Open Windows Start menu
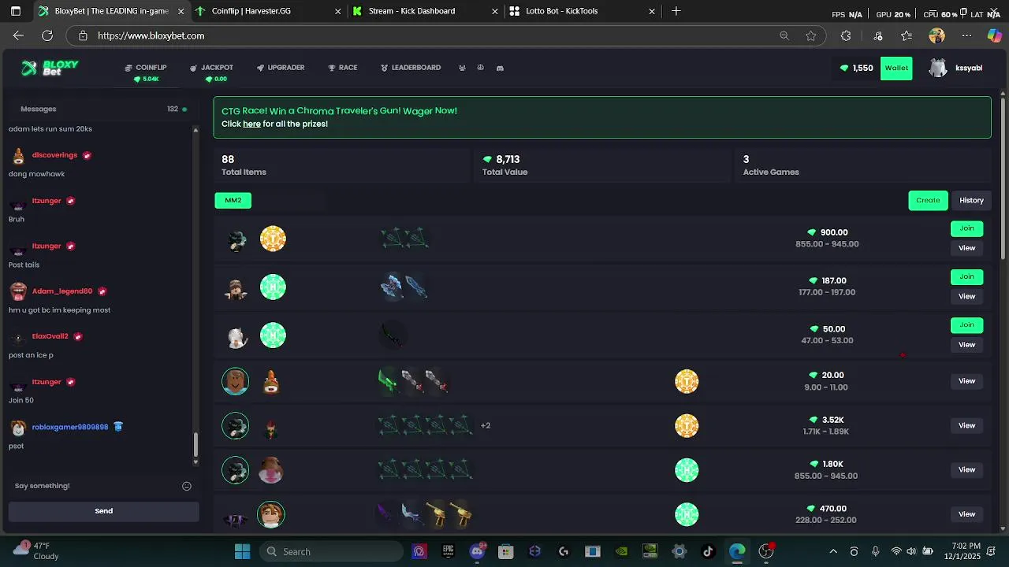1009x567 pixels. [242, 551]
